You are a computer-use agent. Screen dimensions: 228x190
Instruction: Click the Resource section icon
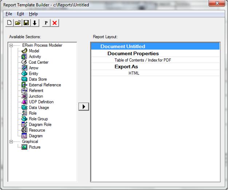pyautogui.click(x=24, y=130)
